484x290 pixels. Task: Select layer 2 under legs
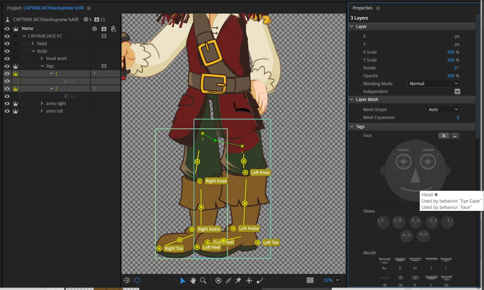(57, 89)
